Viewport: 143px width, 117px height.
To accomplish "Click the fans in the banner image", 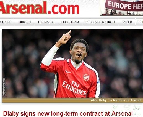I will pos(122,12).
